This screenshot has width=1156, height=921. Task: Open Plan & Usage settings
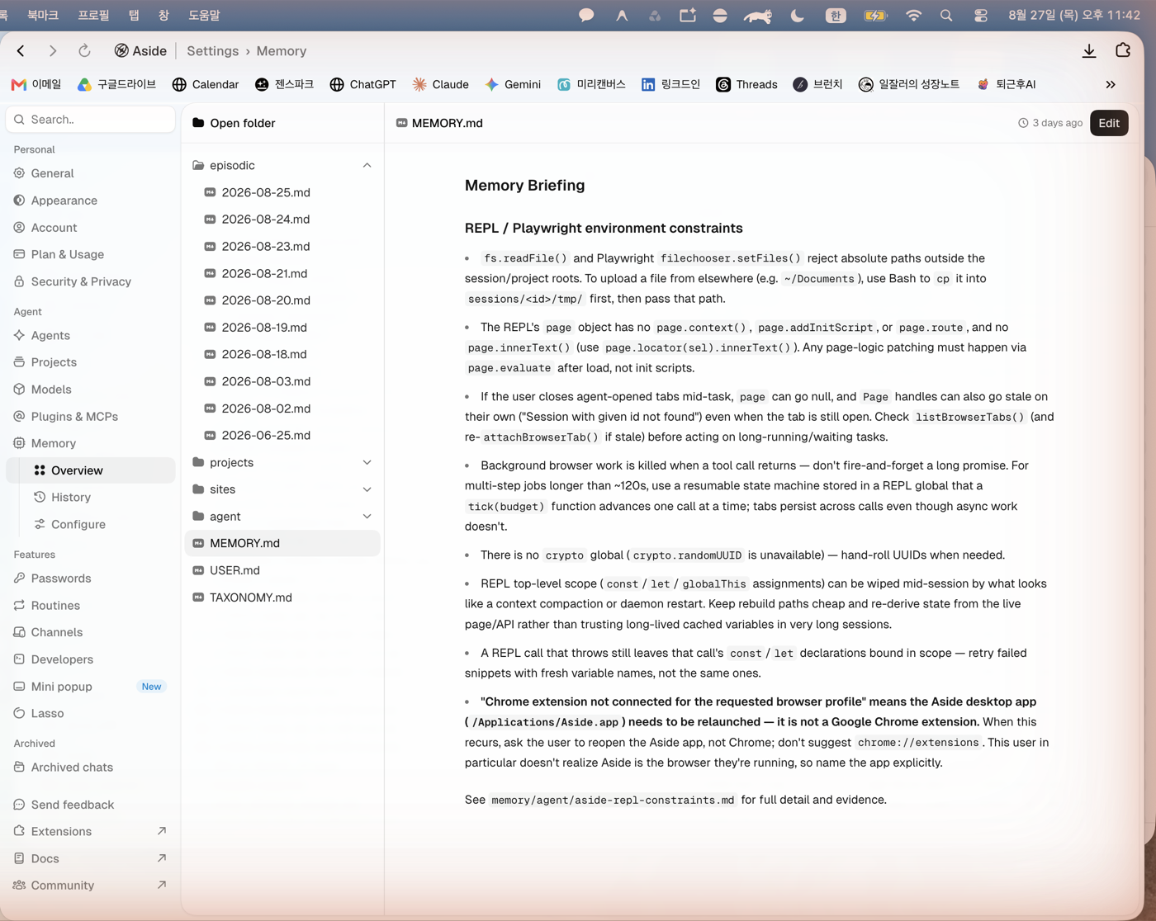click(x=91, y=255)
